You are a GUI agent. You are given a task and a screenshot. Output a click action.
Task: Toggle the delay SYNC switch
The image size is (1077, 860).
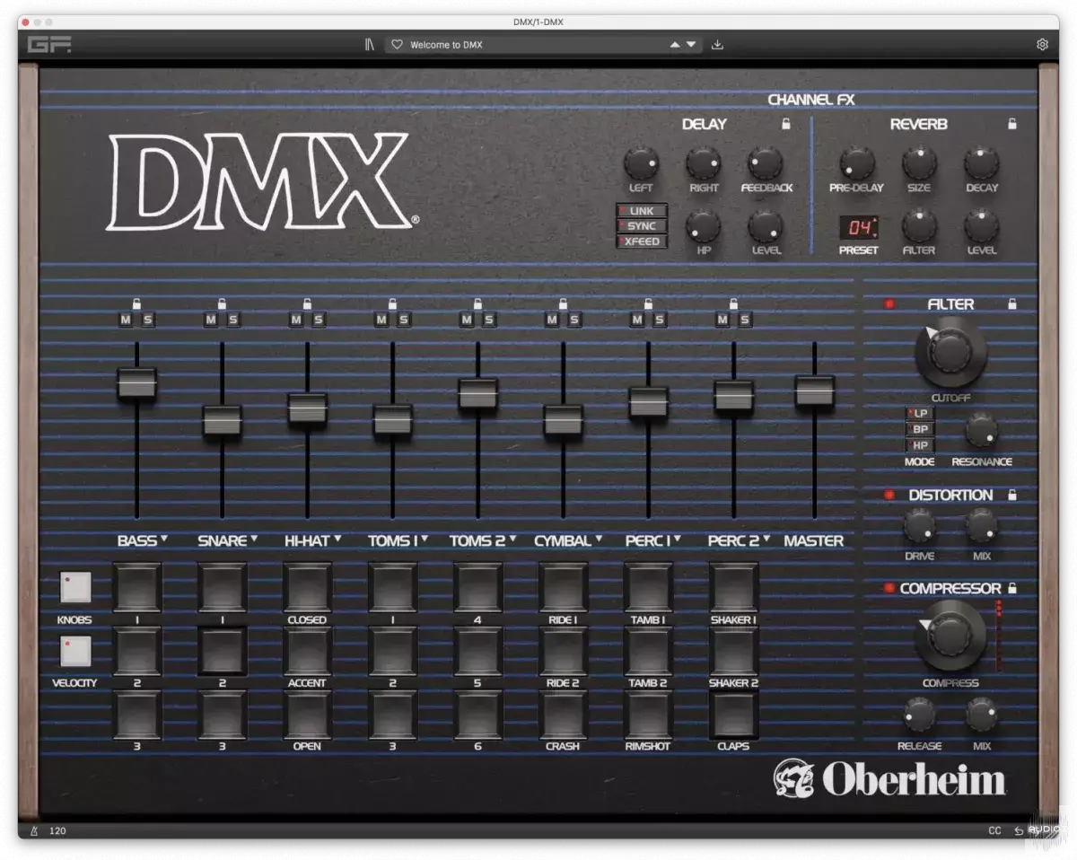tap(642, 226)
